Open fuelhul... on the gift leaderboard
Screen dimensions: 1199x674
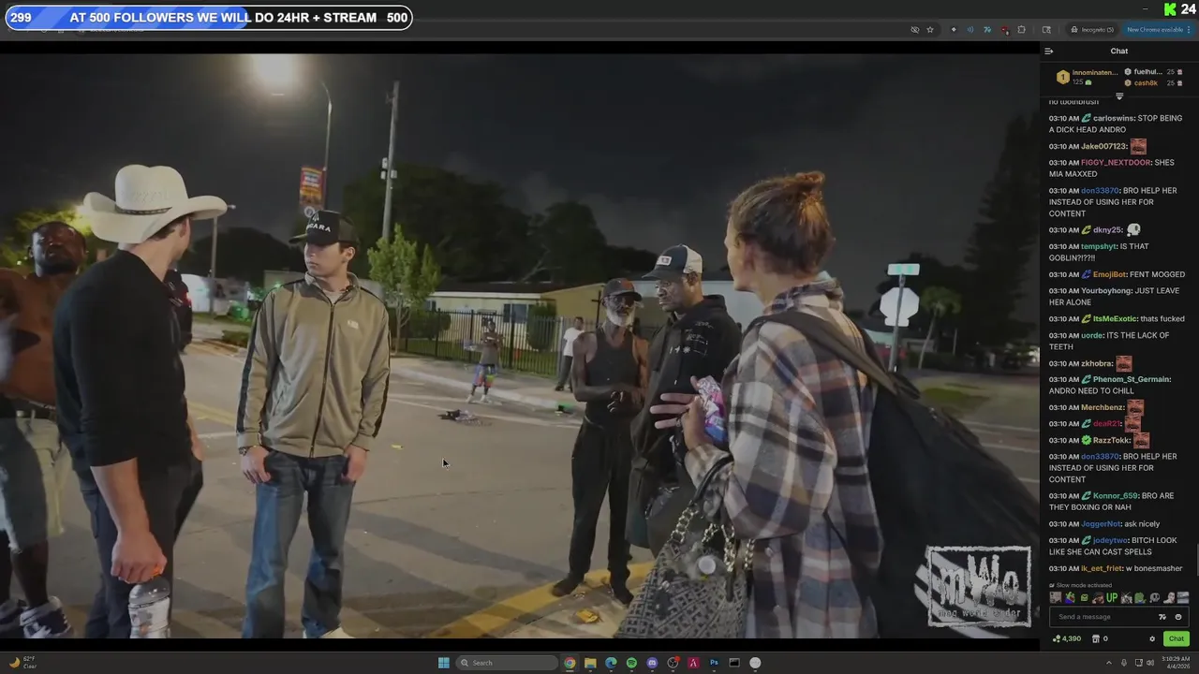point(1147,72)
